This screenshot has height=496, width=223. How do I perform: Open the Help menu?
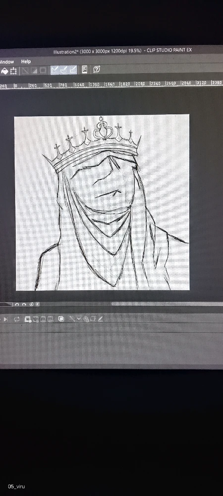click(26, 62)
